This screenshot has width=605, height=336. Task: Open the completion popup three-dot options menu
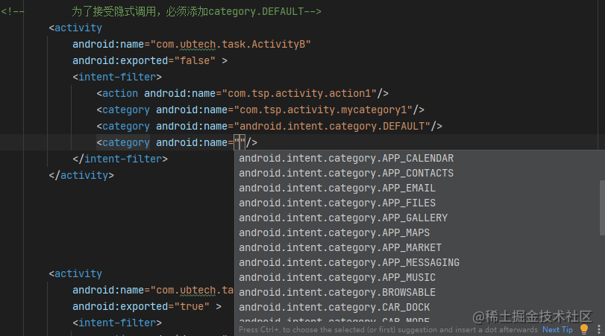599,329
